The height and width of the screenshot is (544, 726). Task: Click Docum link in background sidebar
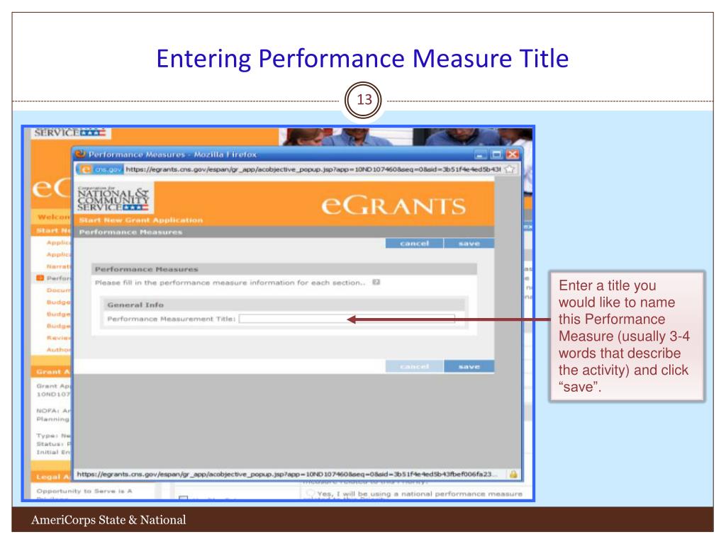(58, 290)
